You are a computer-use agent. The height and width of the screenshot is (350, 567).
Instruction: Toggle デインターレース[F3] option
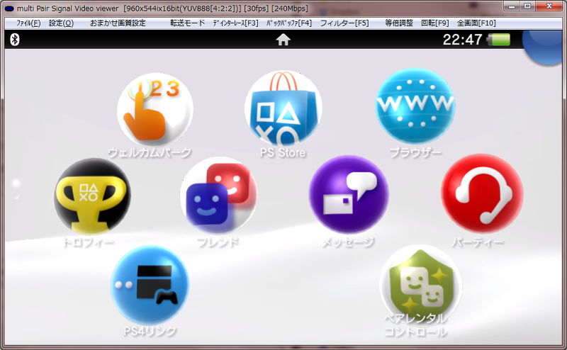pyautogui.click(x=235, y=23)
